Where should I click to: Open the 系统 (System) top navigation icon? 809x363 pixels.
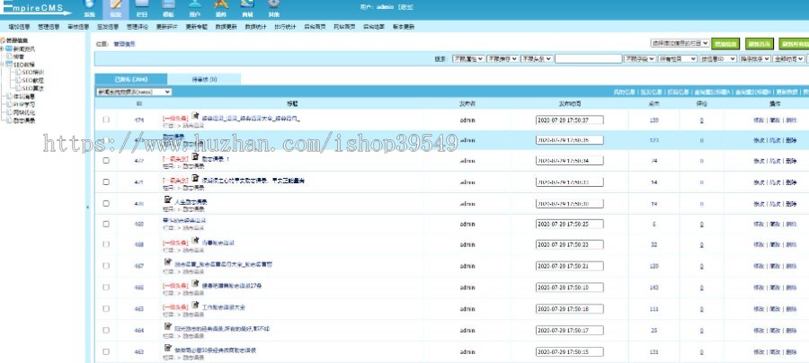click(x=89, y=4)
